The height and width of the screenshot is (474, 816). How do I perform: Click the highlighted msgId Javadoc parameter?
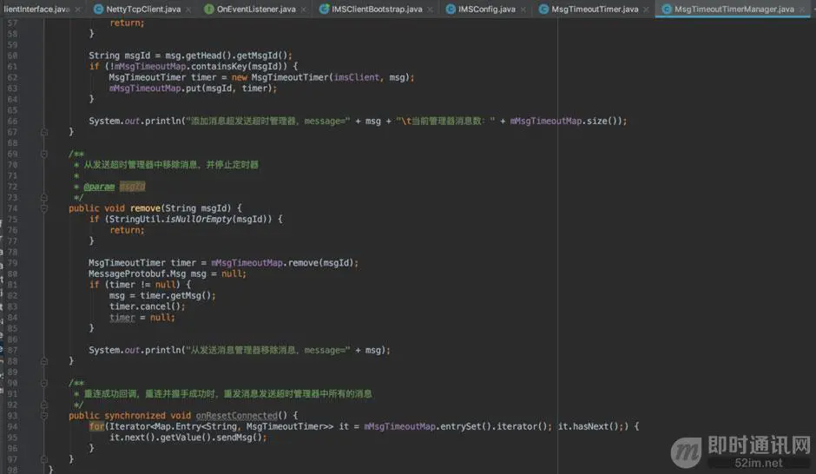tap(132, 187)
